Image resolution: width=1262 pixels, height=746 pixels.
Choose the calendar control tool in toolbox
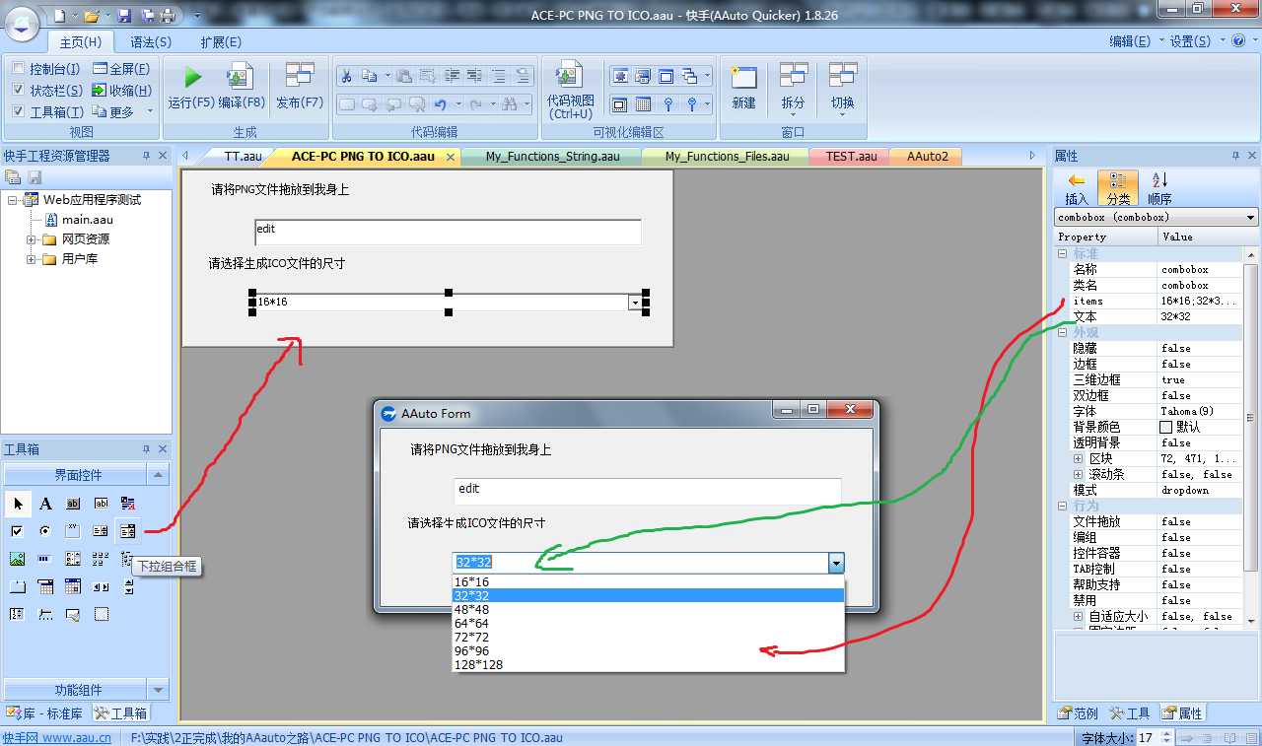[73, 586]
